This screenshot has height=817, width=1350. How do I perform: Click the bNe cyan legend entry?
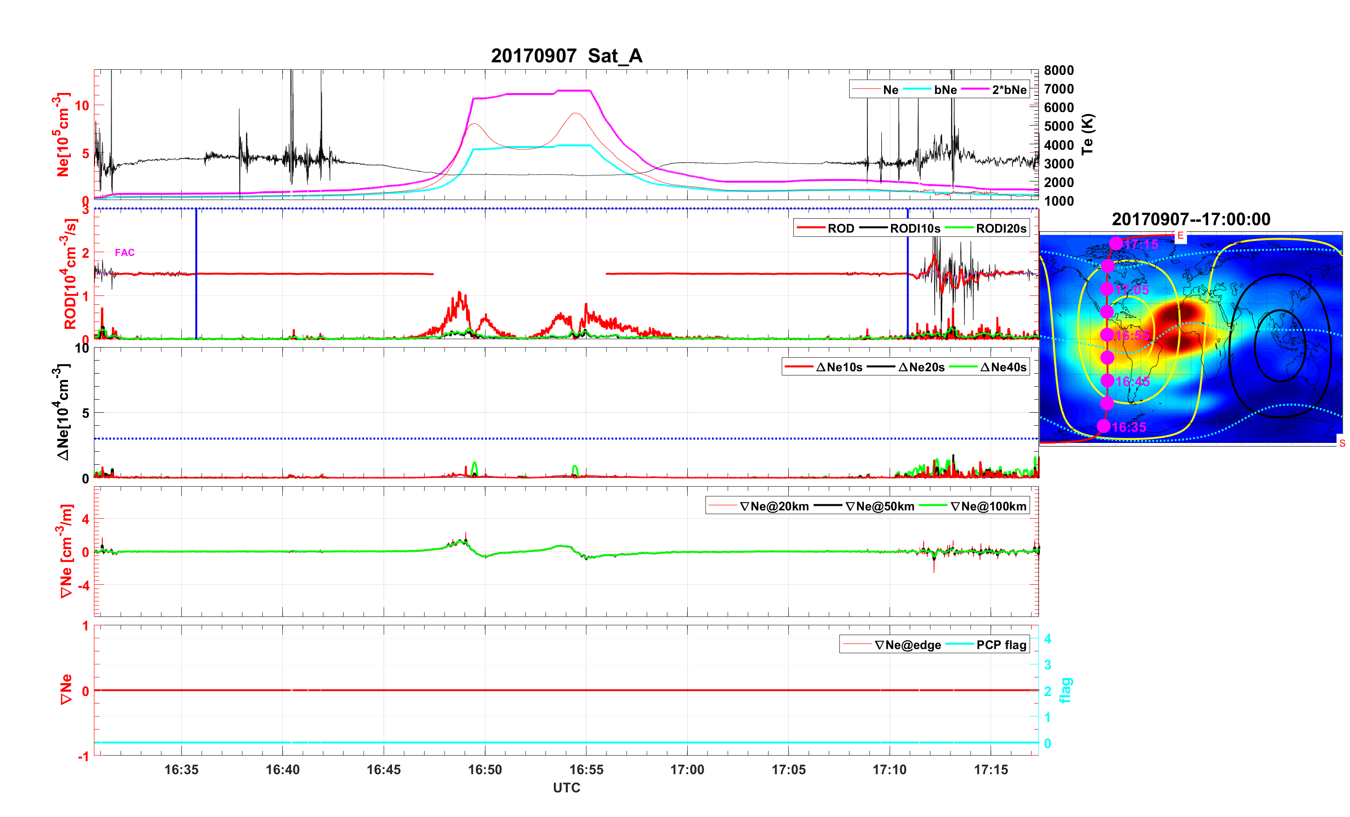(945, 90)
